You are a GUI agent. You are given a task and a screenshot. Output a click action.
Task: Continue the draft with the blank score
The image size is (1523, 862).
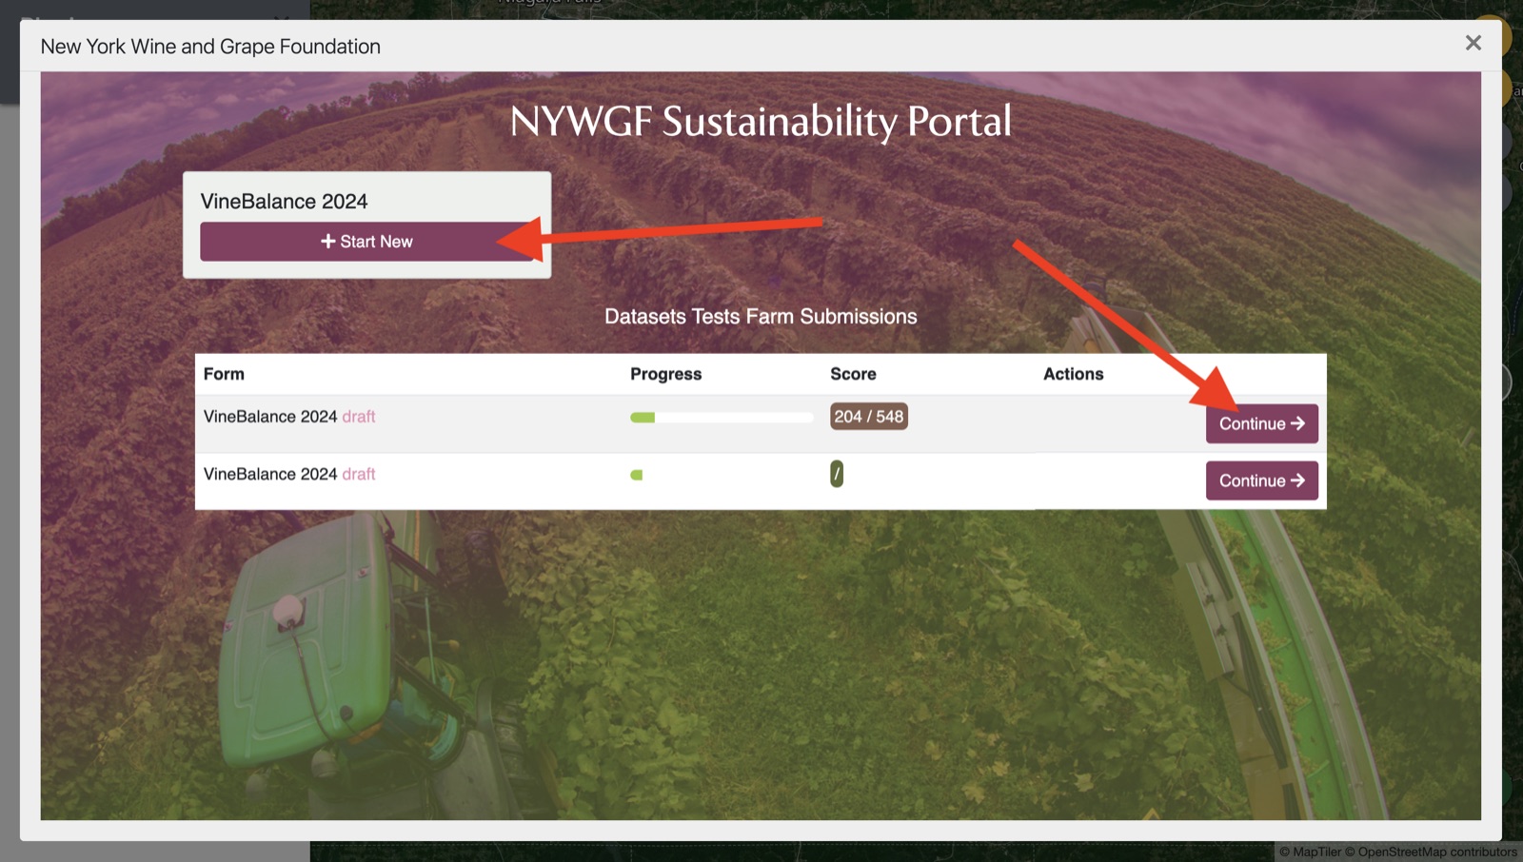(1261, 480)
